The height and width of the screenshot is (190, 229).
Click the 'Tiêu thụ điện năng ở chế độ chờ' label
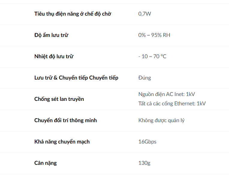73,14
